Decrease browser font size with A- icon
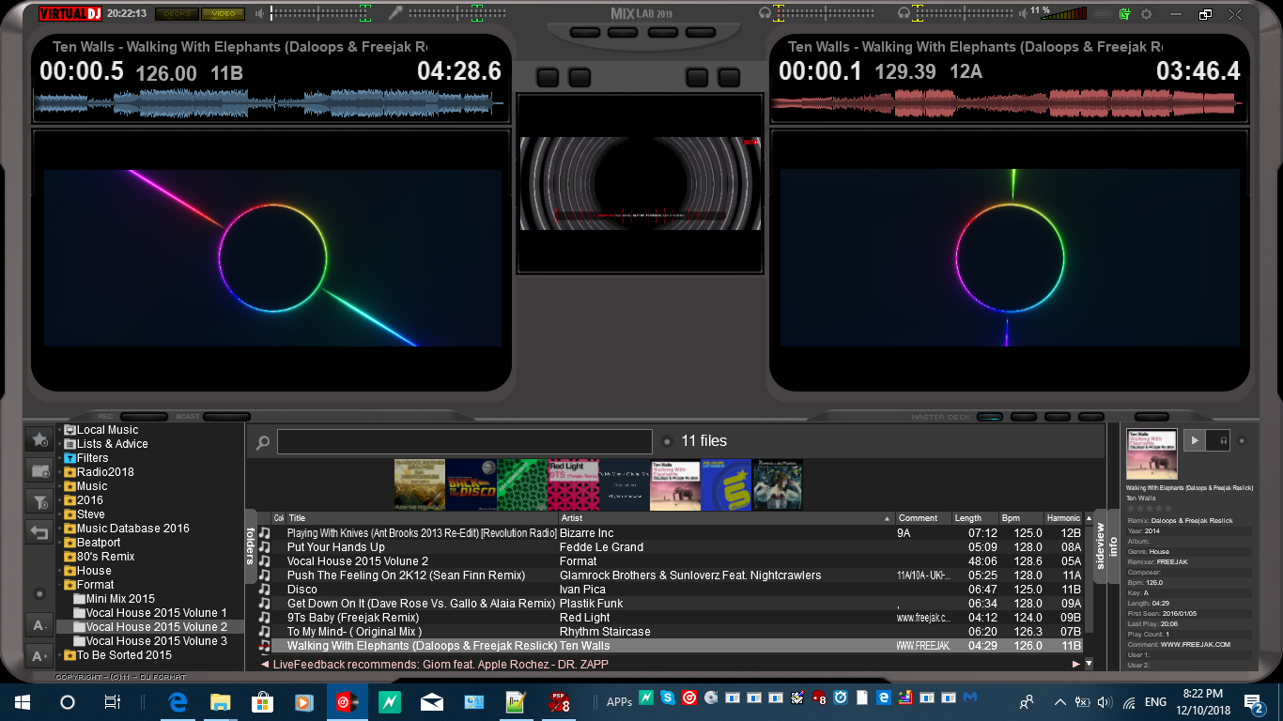Screen dimensions: 1283x721 [39, 626]
